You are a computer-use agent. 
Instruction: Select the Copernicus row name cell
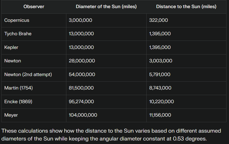coord(17,20)
